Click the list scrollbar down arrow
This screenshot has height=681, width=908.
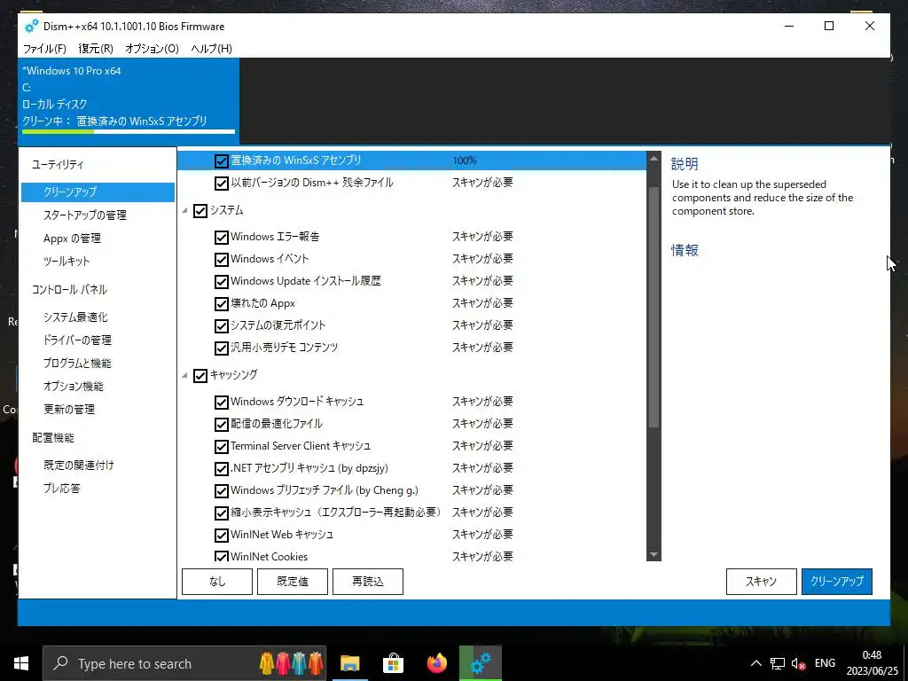coord(654,555)
